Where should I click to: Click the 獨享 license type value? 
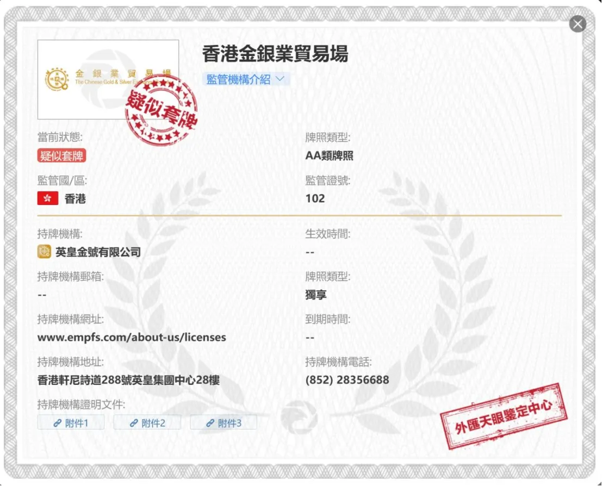click(316, 295)
